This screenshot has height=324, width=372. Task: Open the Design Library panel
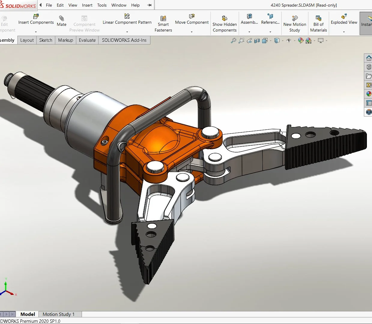click(x=368, y=67)
